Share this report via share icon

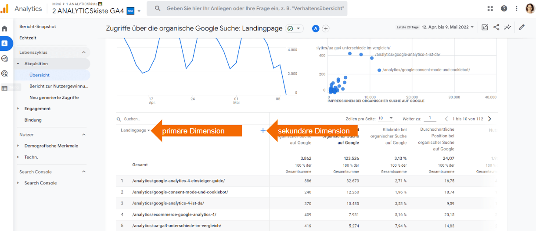pos(496,27)
